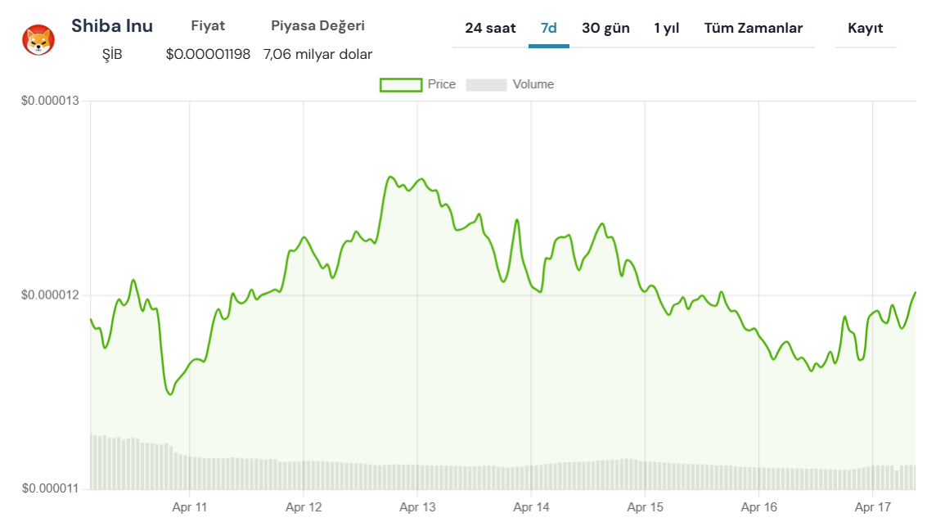Click the Price legend label
The width and height of the screenshot is (936, 531).
pos(441,85)
